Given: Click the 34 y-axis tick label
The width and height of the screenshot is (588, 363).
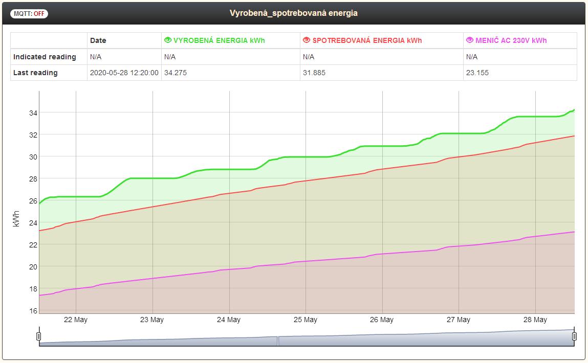Looking at the screenshot, I should (x=33, y=113).
